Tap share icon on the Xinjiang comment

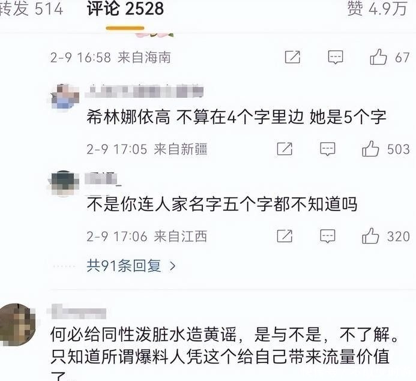(285, 149)
